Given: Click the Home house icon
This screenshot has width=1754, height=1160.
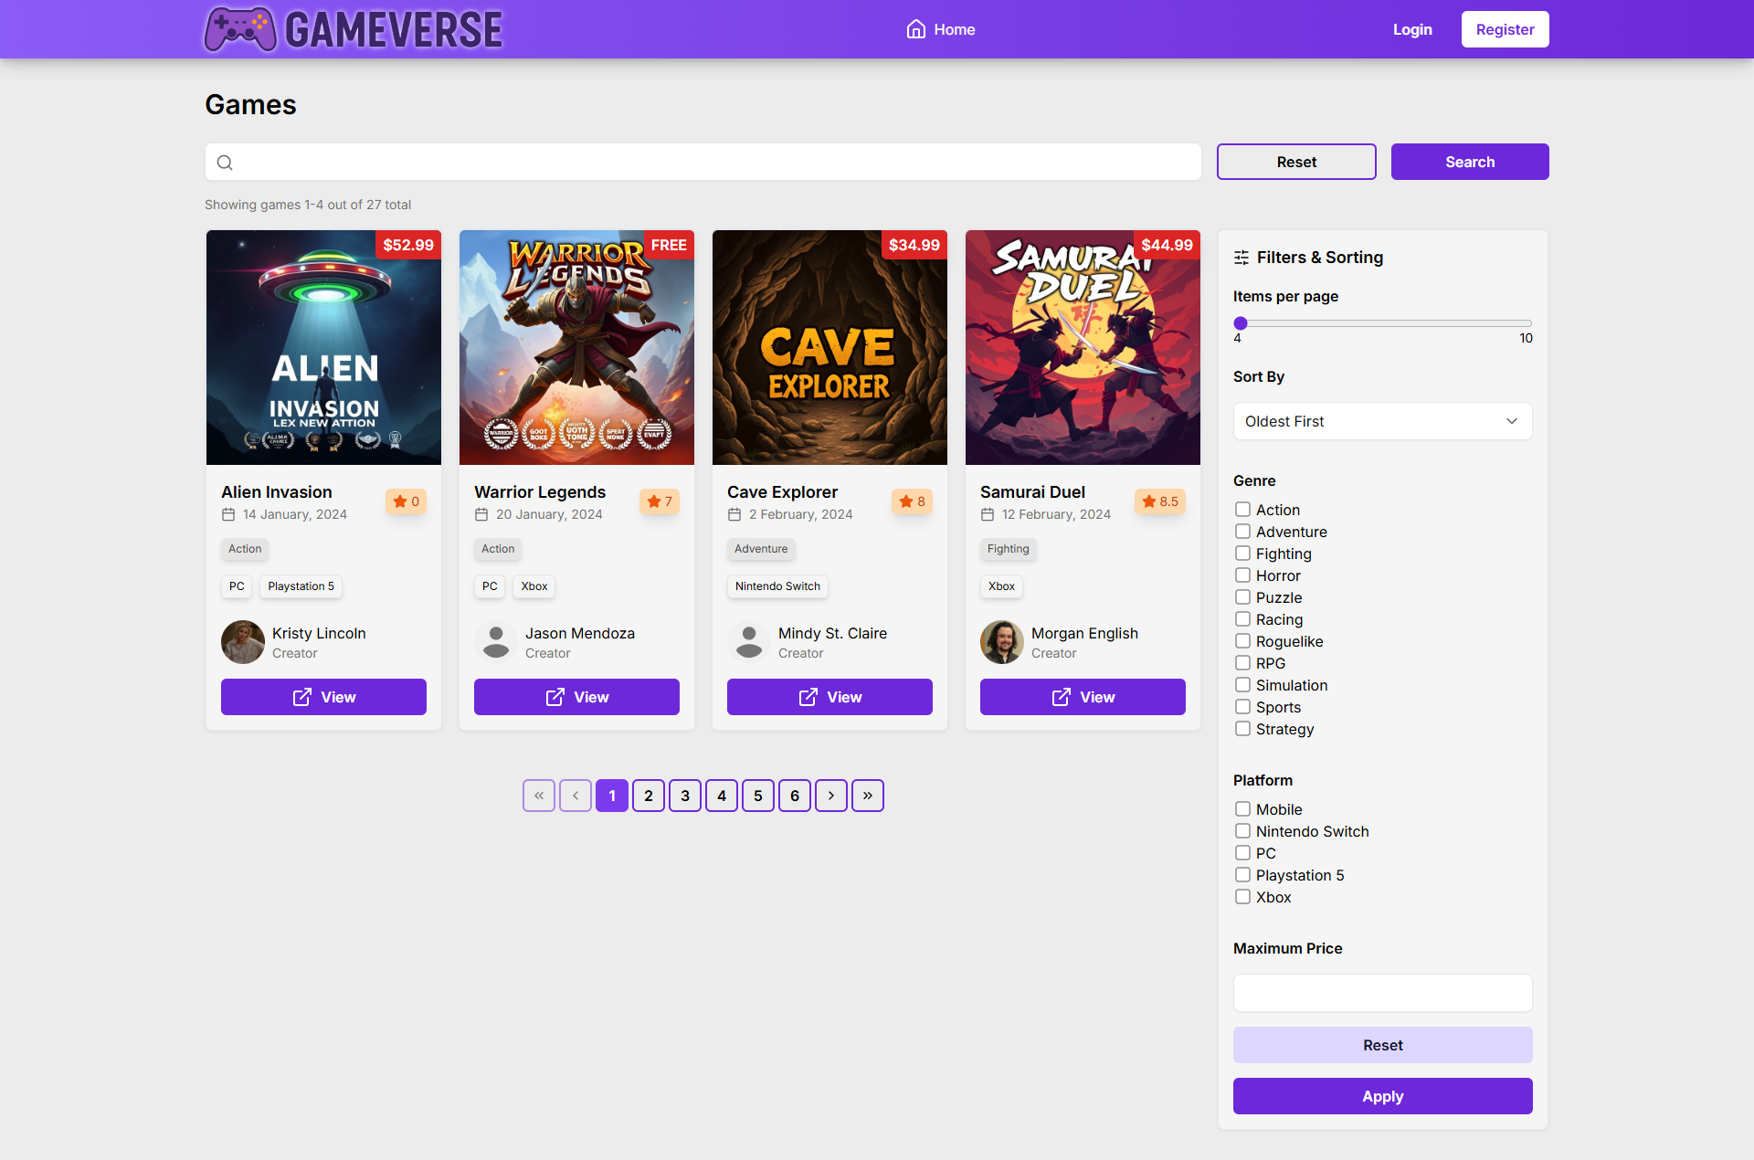Looking at the screenshot, I should (x=915, y=29).
